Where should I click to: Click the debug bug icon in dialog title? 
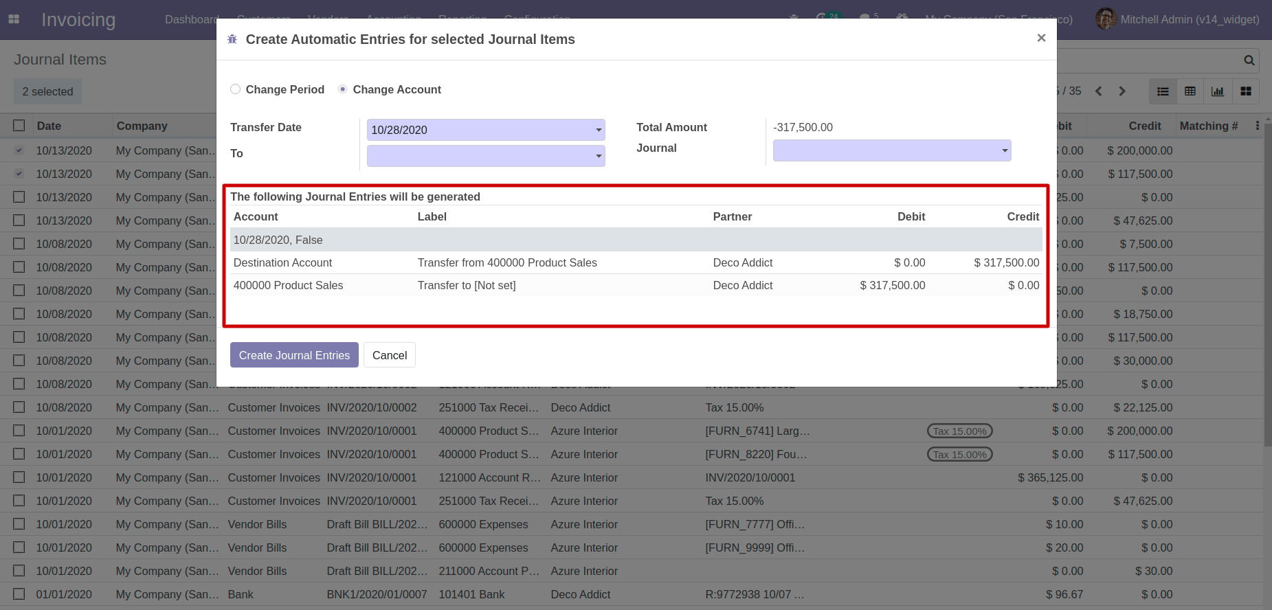[x=232, y=39]
